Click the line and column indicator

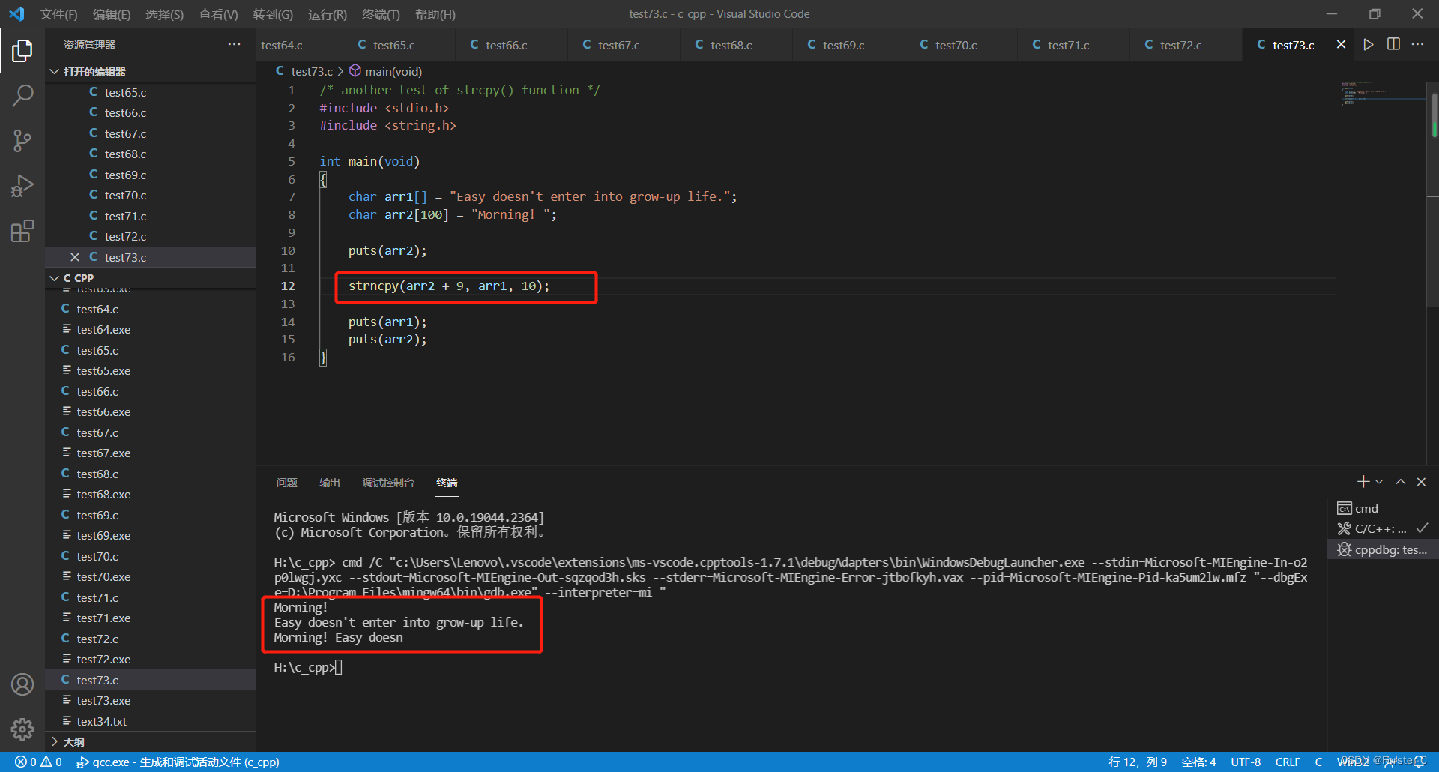point(1137,762)
